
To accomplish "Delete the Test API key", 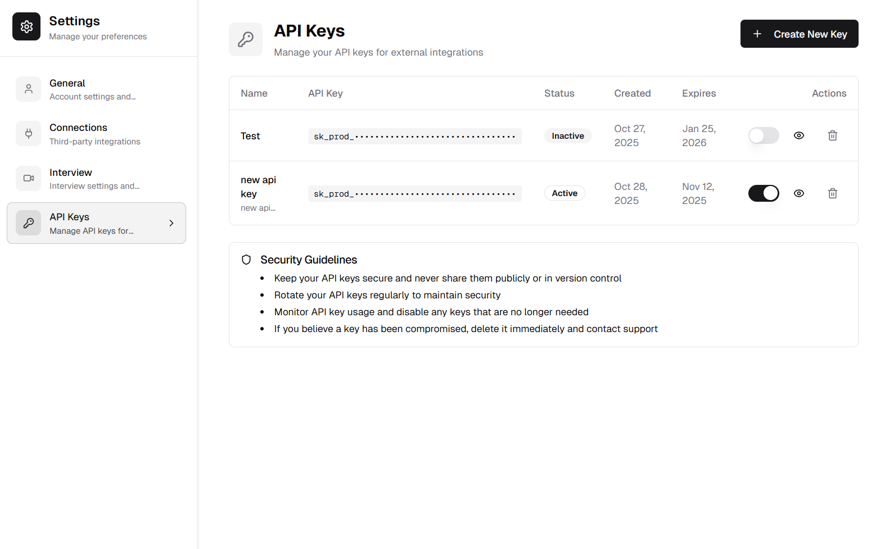I will 833,135.
